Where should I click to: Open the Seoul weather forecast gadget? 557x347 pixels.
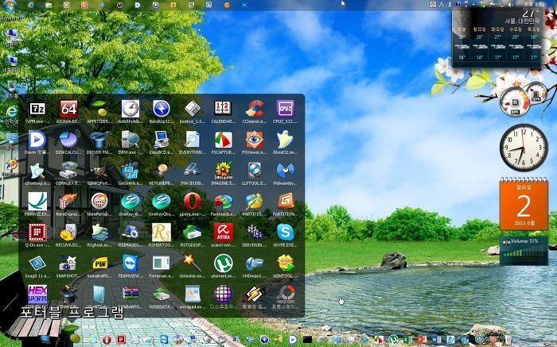(x=497, y=37)
